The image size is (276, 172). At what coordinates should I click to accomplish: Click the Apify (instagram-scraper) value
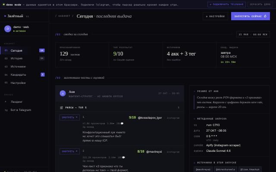223,145
